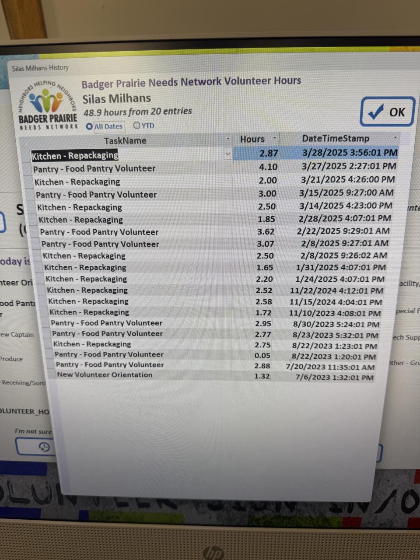Viewport: 420px width, 560px height.
Task: Click the TaskName column header
Action: click(x=125, y=140)
